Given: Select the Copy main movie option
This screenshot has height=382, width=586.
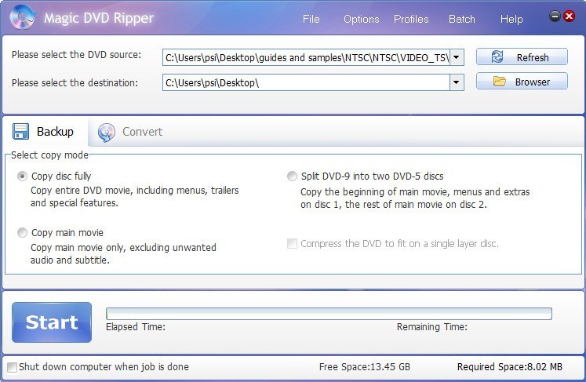Looking at the screenshot, I should tap(23, 232).
